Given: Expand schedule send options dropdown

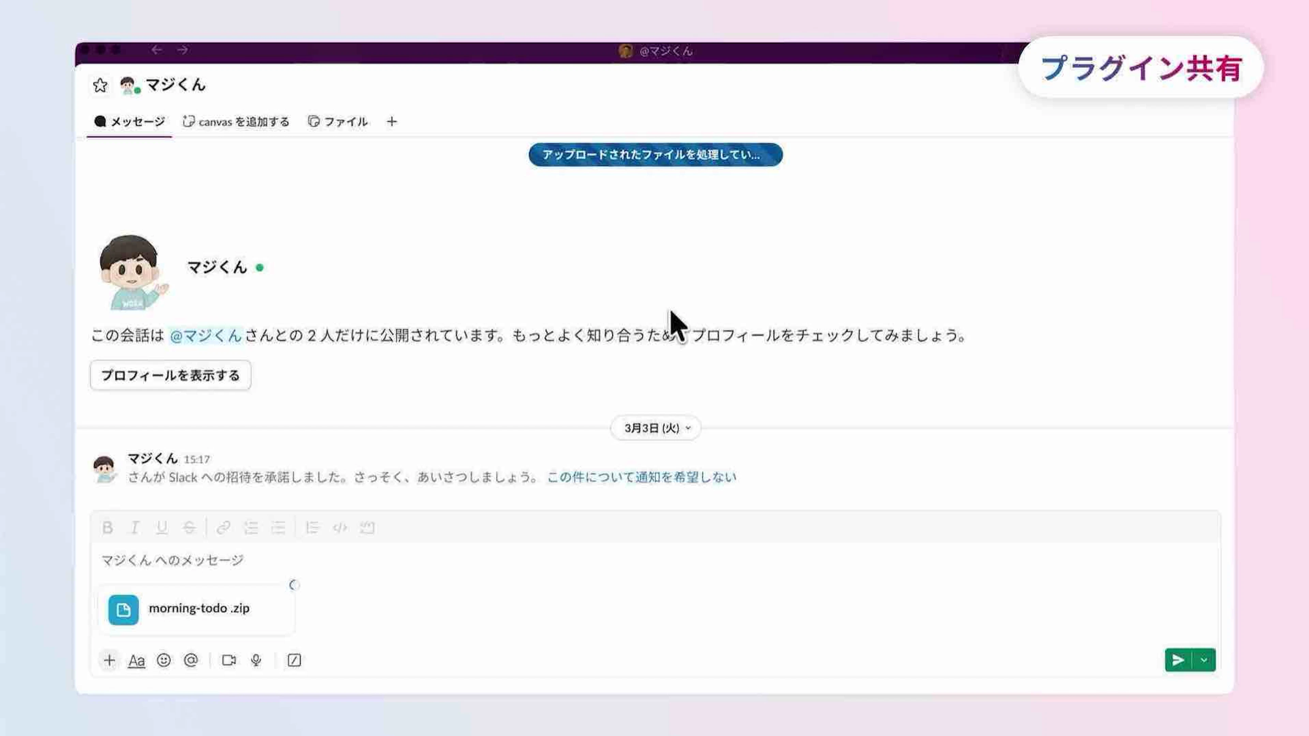Looking at the screenshot, I should click(1204, 660).
